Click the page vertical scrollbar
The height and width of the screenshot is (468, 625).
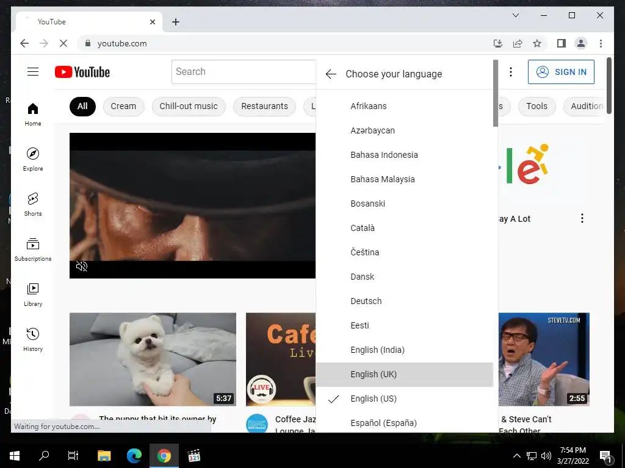tap(609, 85)
